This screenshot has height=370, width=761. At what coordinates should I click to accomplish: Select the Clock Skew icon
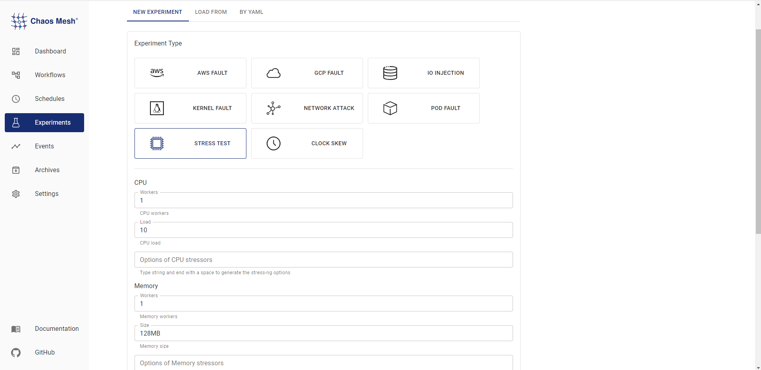pyautogui.click(x=274, y=143)
